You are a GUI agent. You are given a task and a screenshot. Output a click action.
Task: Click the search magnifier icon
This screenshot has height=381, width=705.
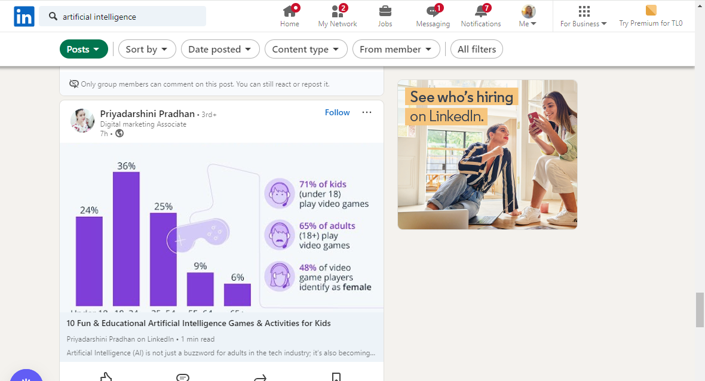53,17
